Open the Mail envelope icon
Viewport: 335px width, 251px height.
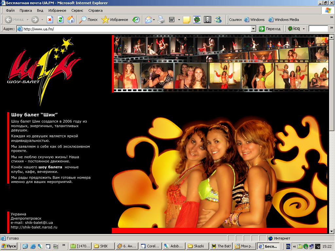pyautogui.click(x=149, y=20)
